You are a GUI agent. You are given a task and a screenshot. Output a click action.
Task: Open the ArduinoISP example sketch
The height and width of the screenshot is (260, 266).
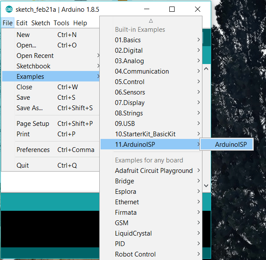tap(227, 145)
